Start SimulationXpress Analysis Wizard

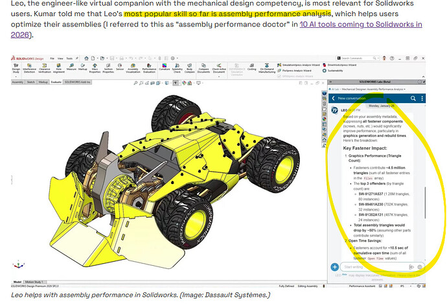point(299,65)
